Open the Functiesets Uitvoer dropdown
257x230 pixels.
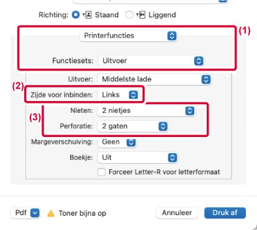151,61
